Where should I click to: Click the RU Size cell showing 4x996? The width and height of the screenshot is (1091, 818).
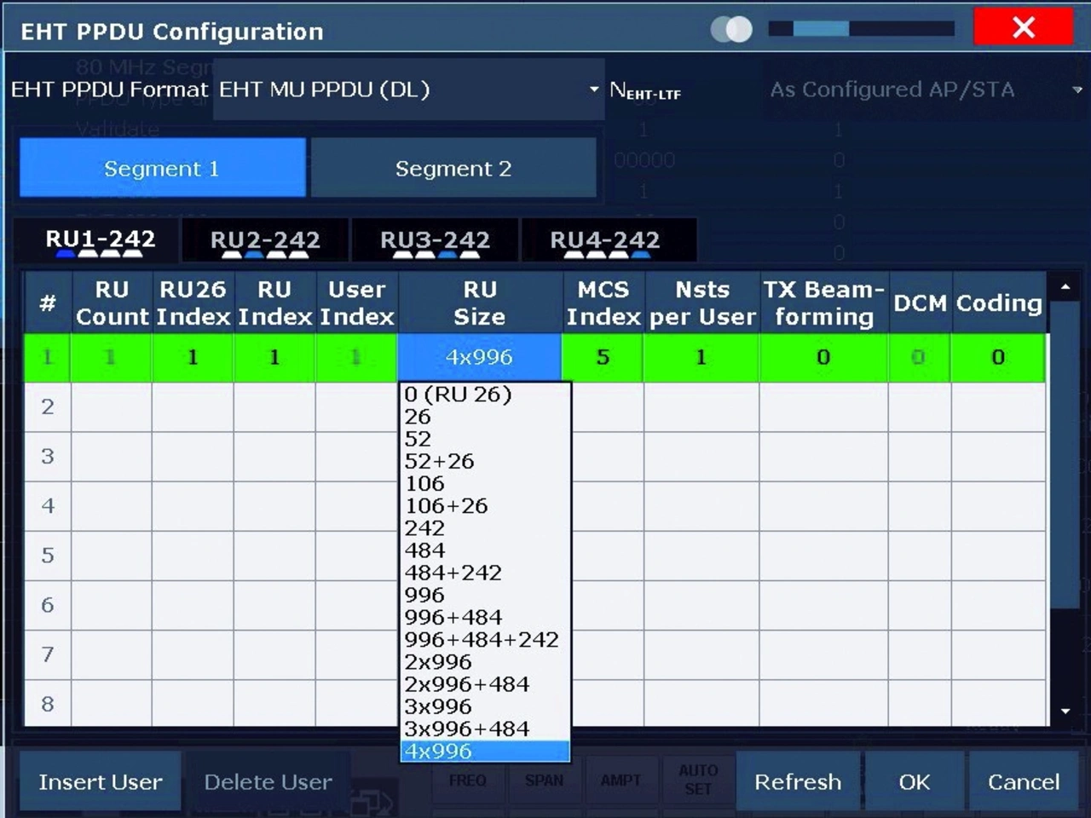click(479, 357)
